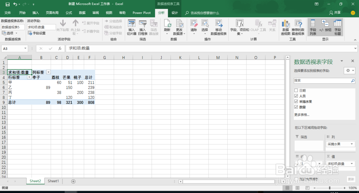Viewport: 359px width, 193px height.
Task: Collapse the ribbon with the arrow
Action: pyautogui.click(x=355, y=40)
